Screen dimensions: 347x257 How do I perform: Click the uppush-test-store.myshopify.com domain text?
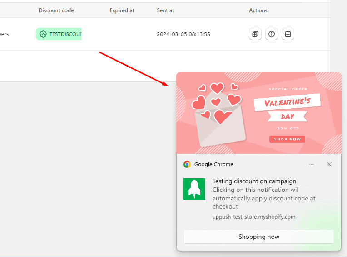tap(254, 217)
